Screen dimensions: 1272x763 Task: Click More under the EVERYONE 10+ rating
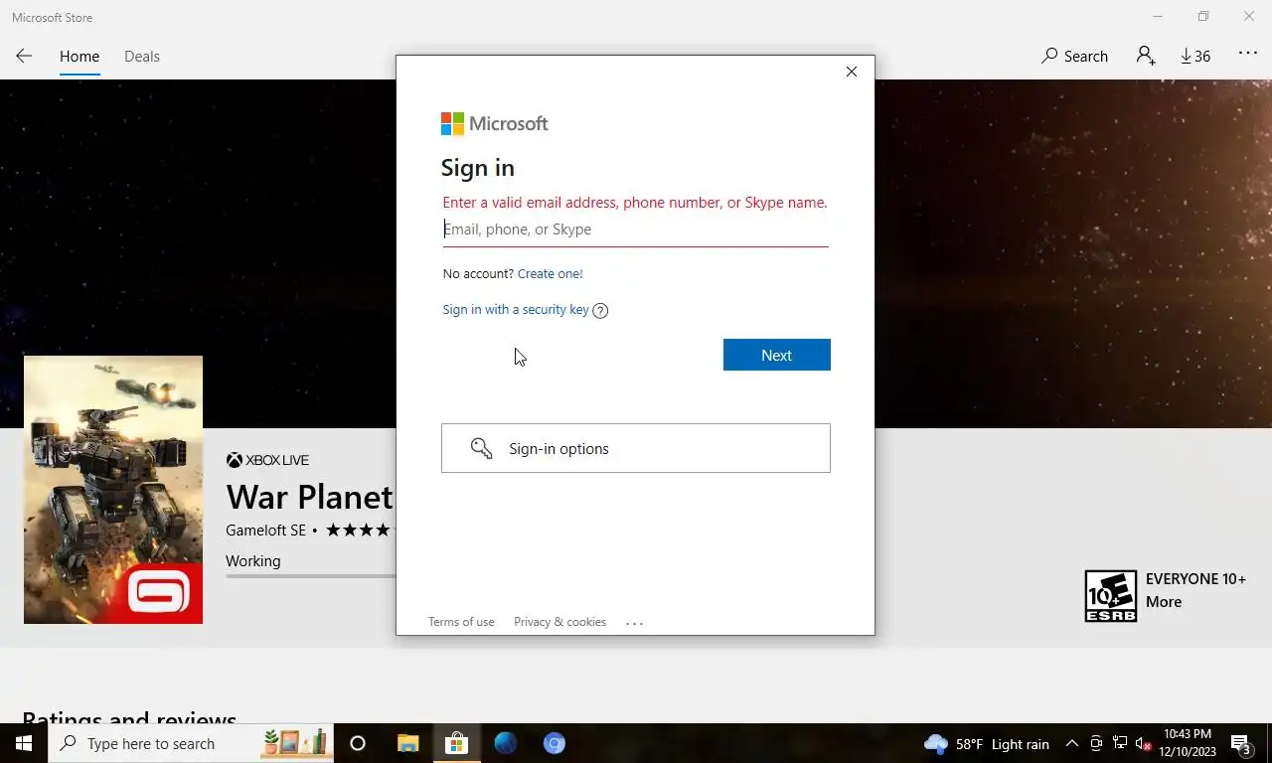[1164, 602]
